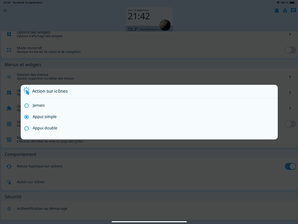Image resolution: width=298 pixels, height=224 pixels.
Task: Expand the widgets management row chevron
Action: pyautogui.click(x=290, y=92)
